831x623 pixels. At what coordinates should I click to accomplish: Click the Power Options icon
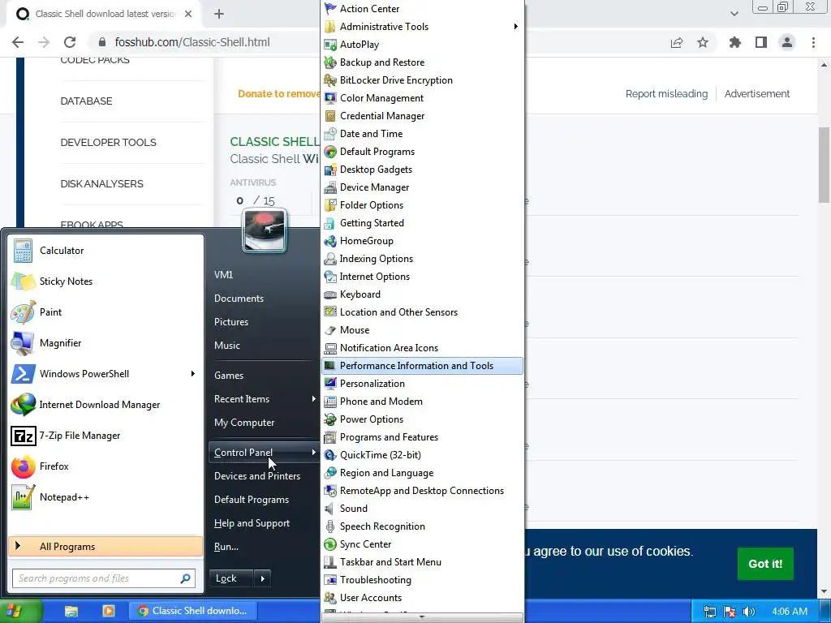[x=330, y=419]
